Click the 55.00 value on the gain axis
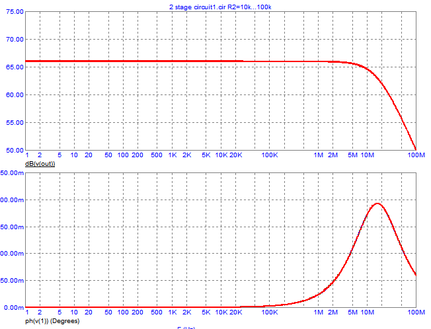The width and height of the screenshot is (431, 329). tap(15, 122)
